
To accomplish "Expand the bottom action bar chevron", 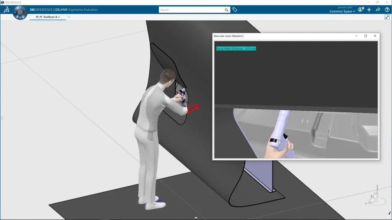I will tap(196, 218).
